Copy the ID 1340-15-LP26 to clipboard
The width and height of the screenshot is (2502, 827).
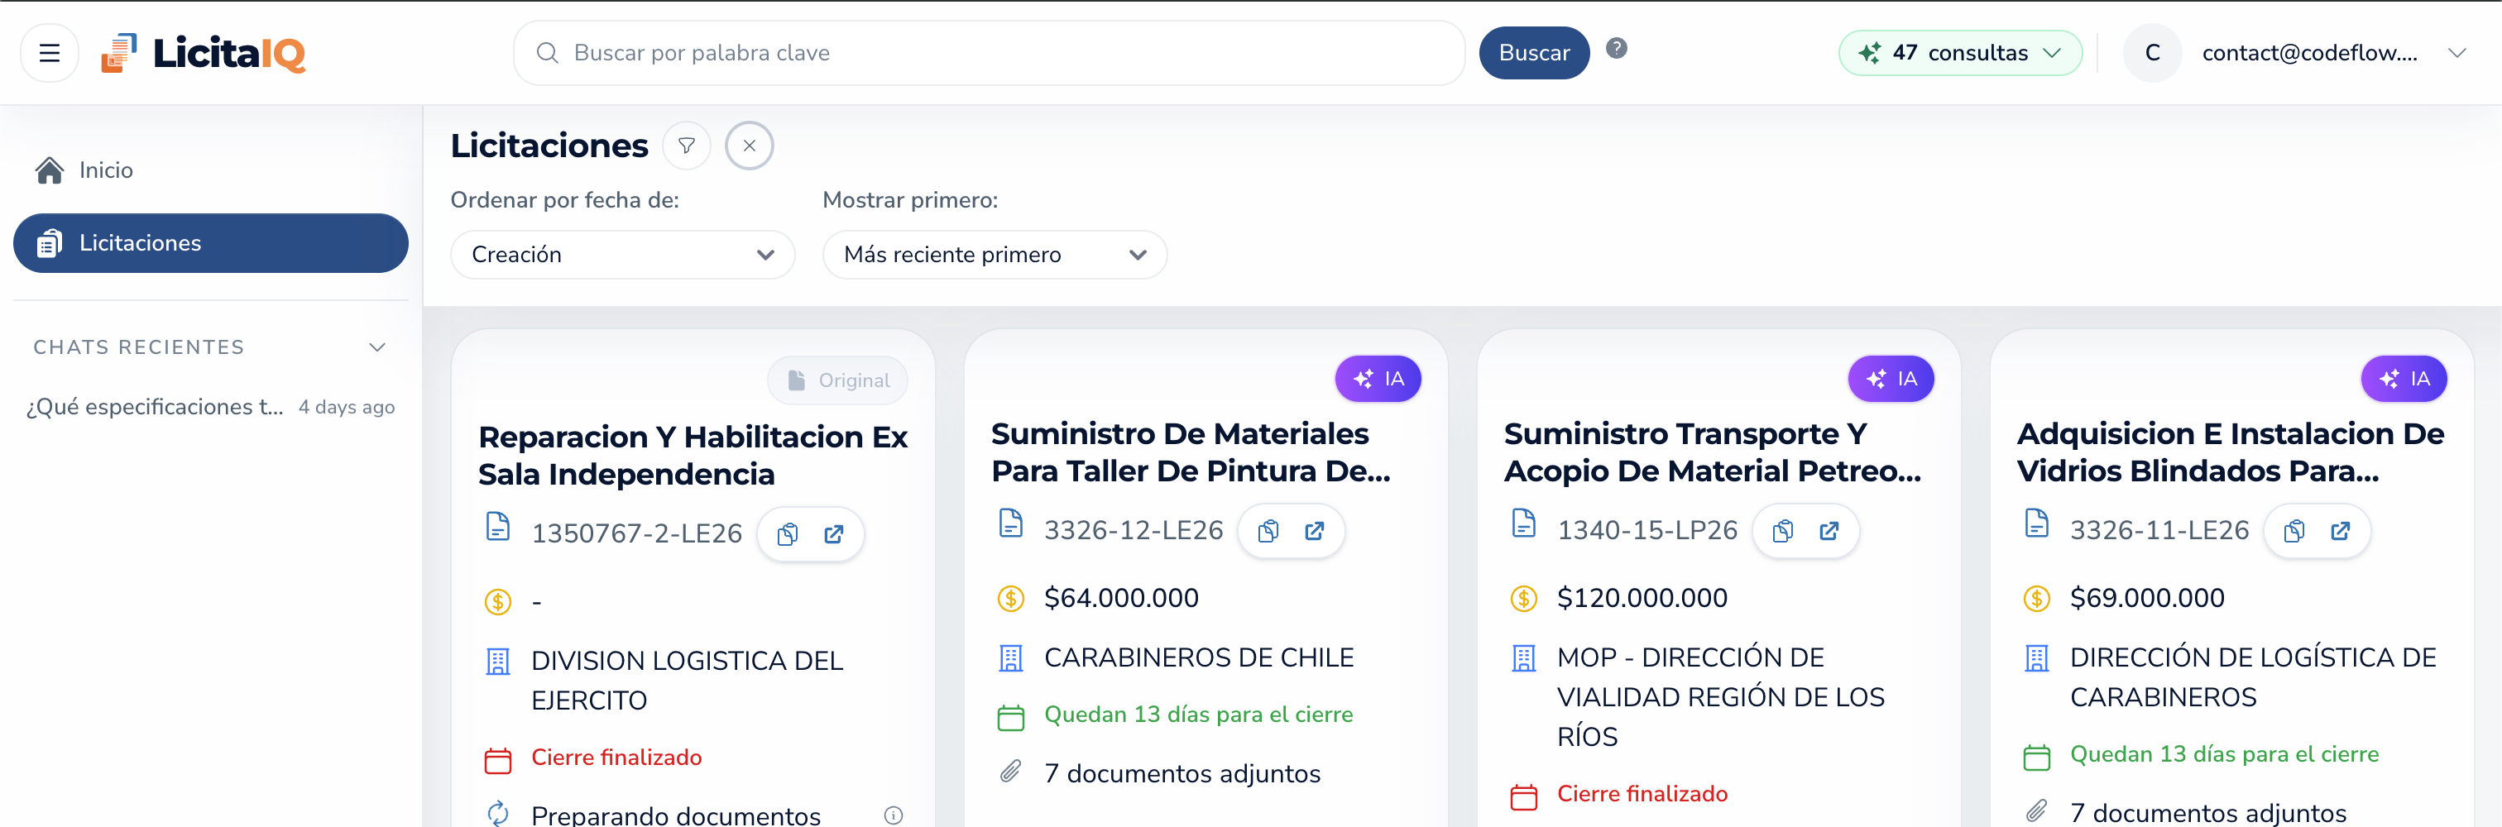(1782, 531)
